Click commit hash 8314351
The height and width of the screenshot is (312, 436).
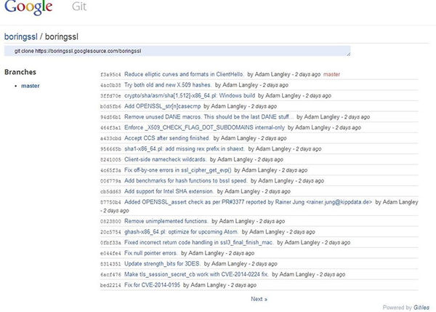pyautogui.click(x=110, y=264)
